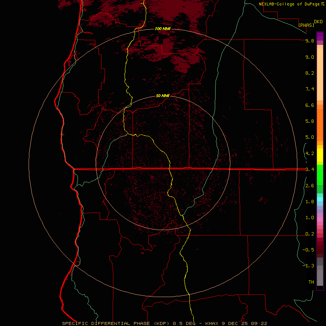Click the -1.3 scale value
The image size is (326, 326).
308,266
